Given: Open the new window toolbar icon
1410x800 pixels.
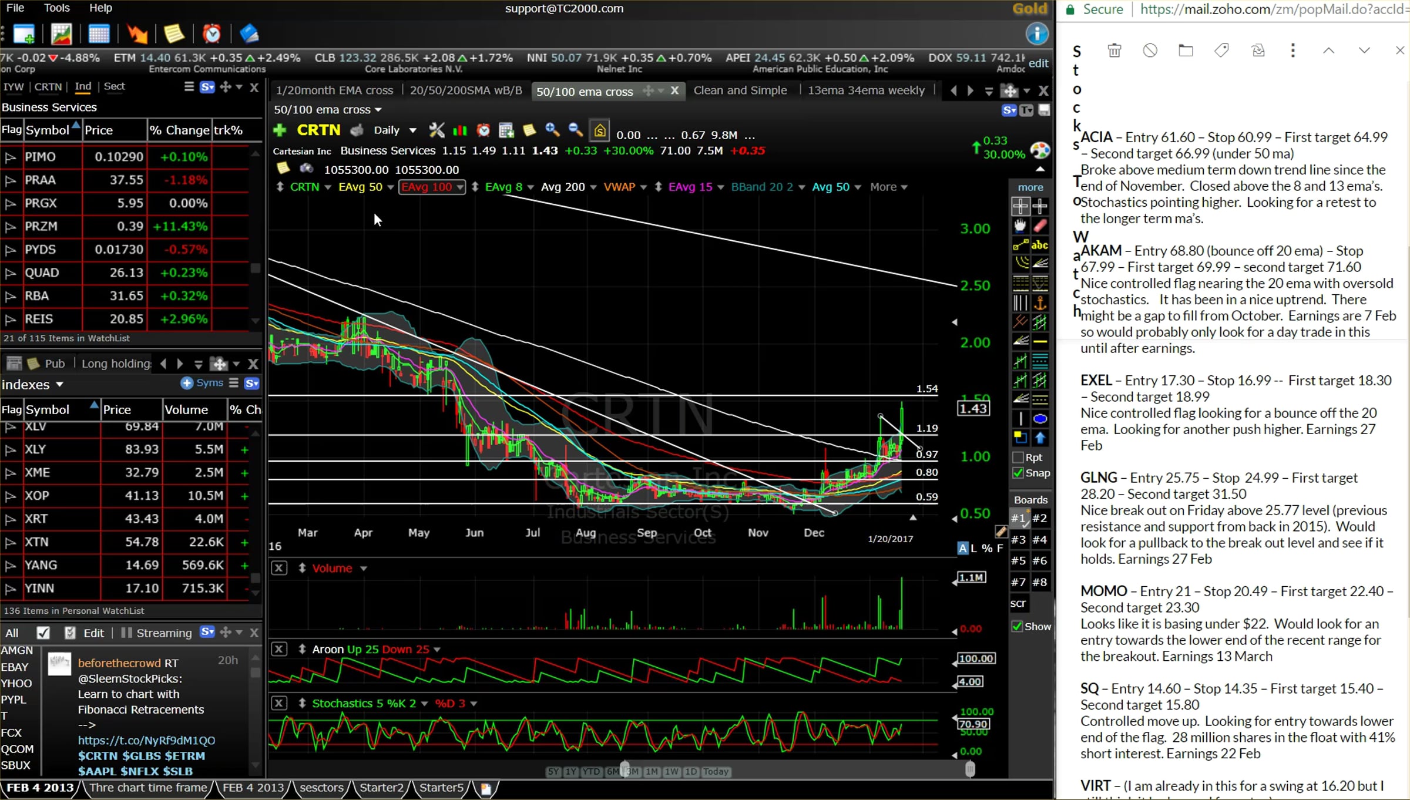Looking at the screenshot, I should pos(24,34).
